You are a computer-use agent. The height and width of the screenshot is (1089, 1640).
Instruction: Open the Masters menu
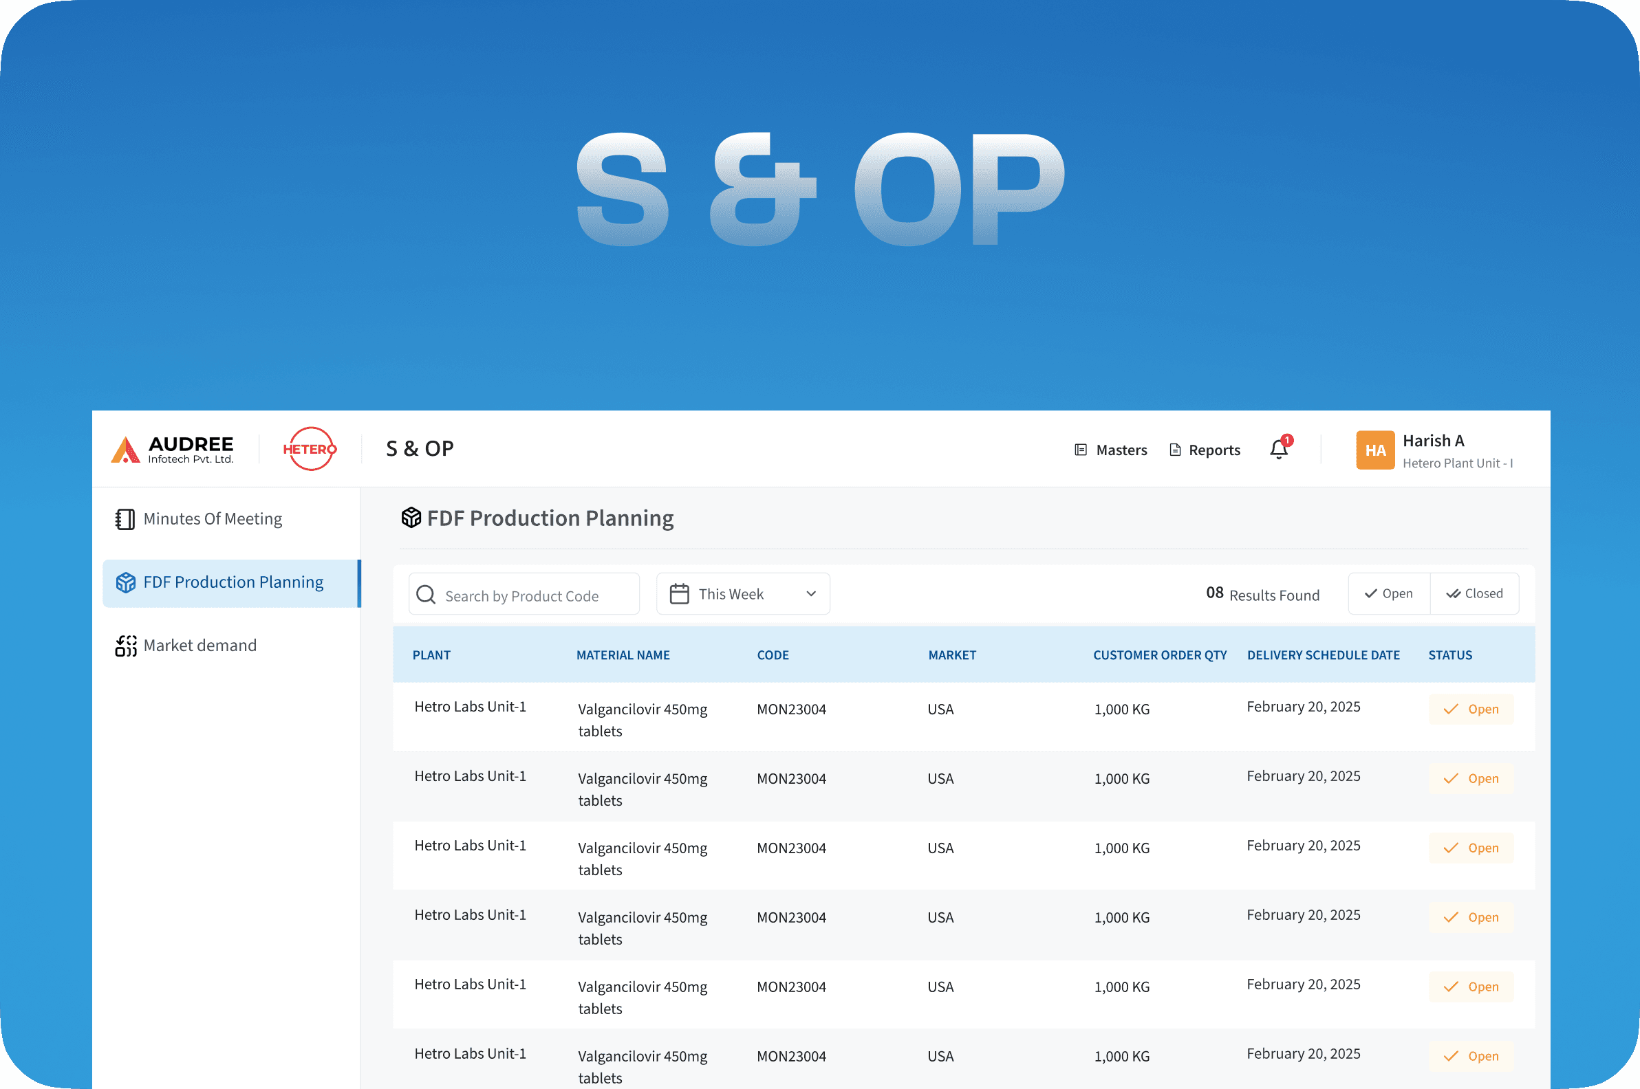pos(1110,450)
